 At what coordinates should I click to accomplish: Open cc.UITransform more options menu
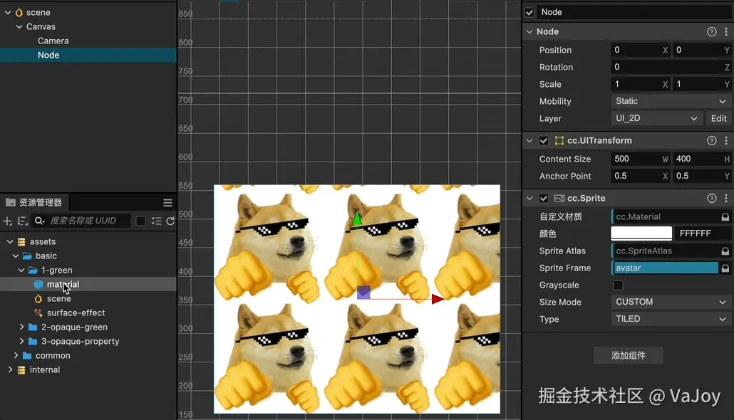[x=726, y=141]
